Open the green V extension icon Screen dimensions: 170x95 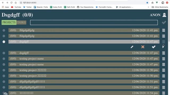(x=157, y=3)
